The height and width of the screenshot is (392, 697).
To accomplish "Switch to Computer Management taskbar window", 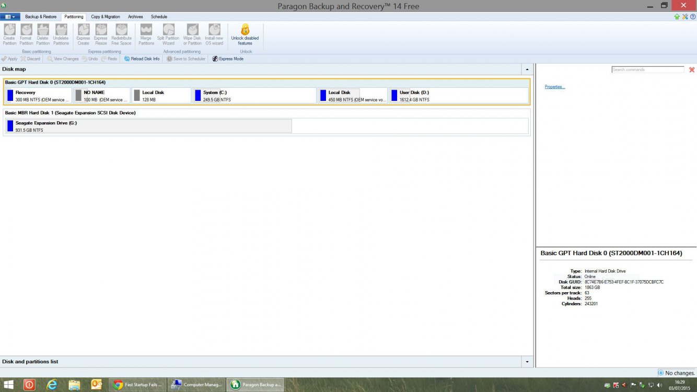I will pos(197,385).
